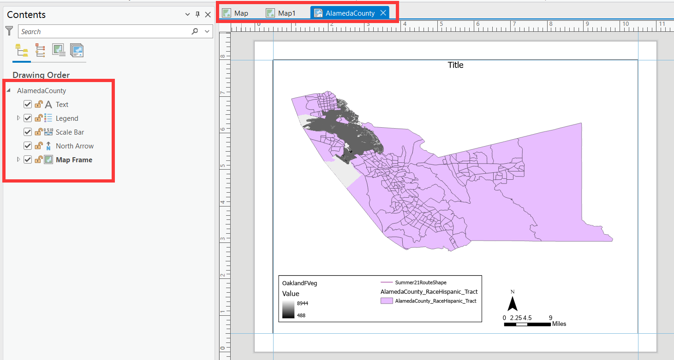The image size is (674, 360).
Task: Select the List By Drawing Order icon
Action: pos(21,50)
